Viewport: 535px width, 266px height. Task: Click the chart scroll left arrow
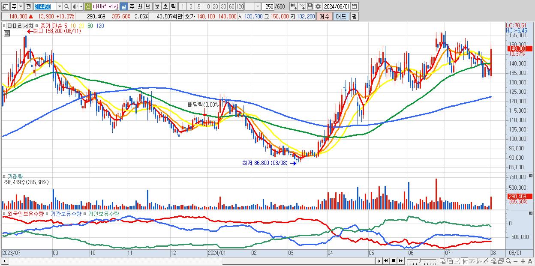click(4, 261)
